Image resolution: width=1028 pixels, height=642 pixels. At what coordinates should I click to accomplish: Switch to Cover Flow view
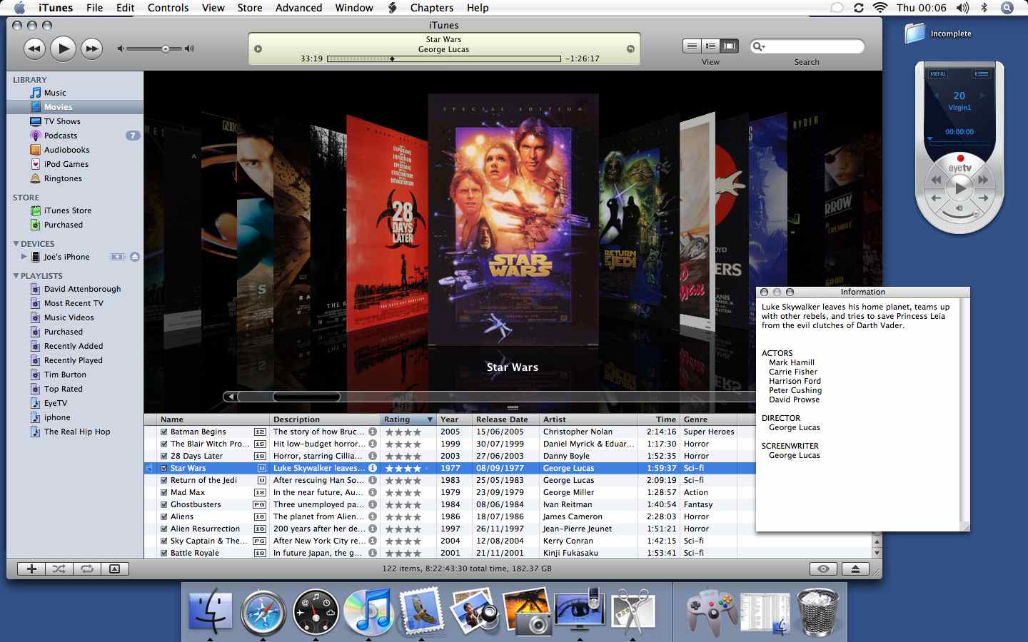(x=729, y=46)
